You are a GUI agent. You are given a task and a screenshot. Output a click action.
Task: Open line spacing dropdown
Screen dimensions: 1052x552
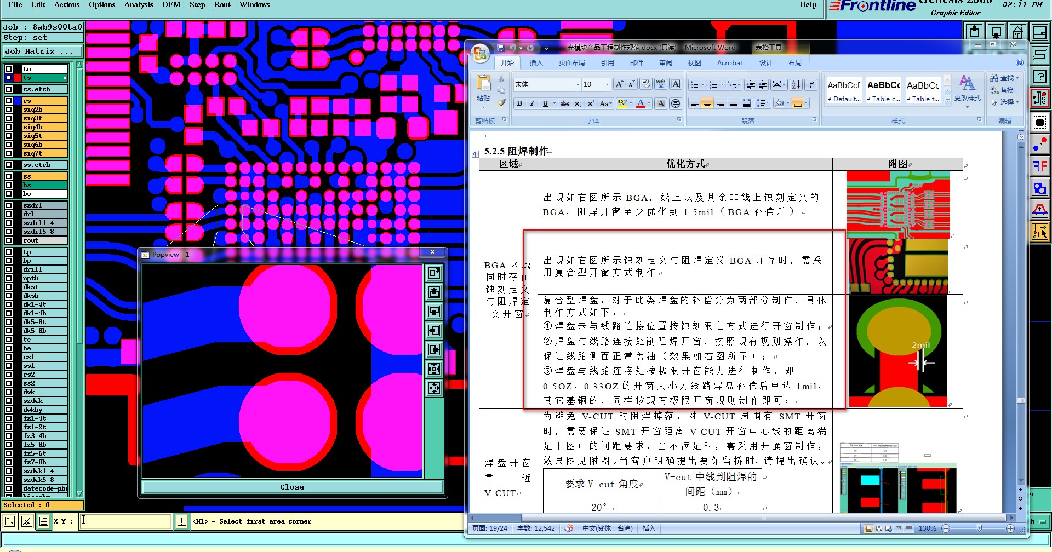coord(762,103)
